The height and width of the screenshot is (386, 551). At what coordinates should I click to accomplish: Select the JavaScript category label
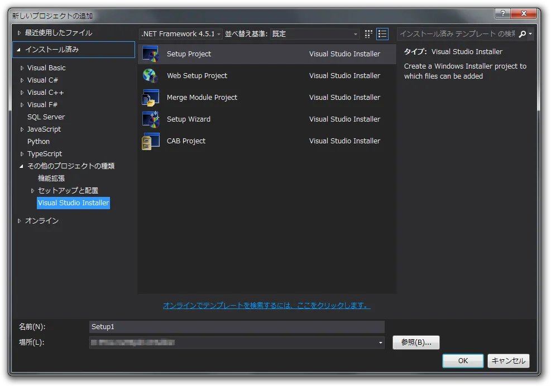pyautogui.click(x=44, y=129)
